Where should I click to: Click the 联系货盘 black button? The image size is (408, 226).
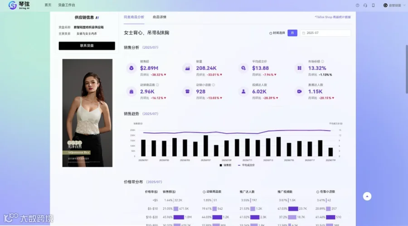tap(87, 46)
